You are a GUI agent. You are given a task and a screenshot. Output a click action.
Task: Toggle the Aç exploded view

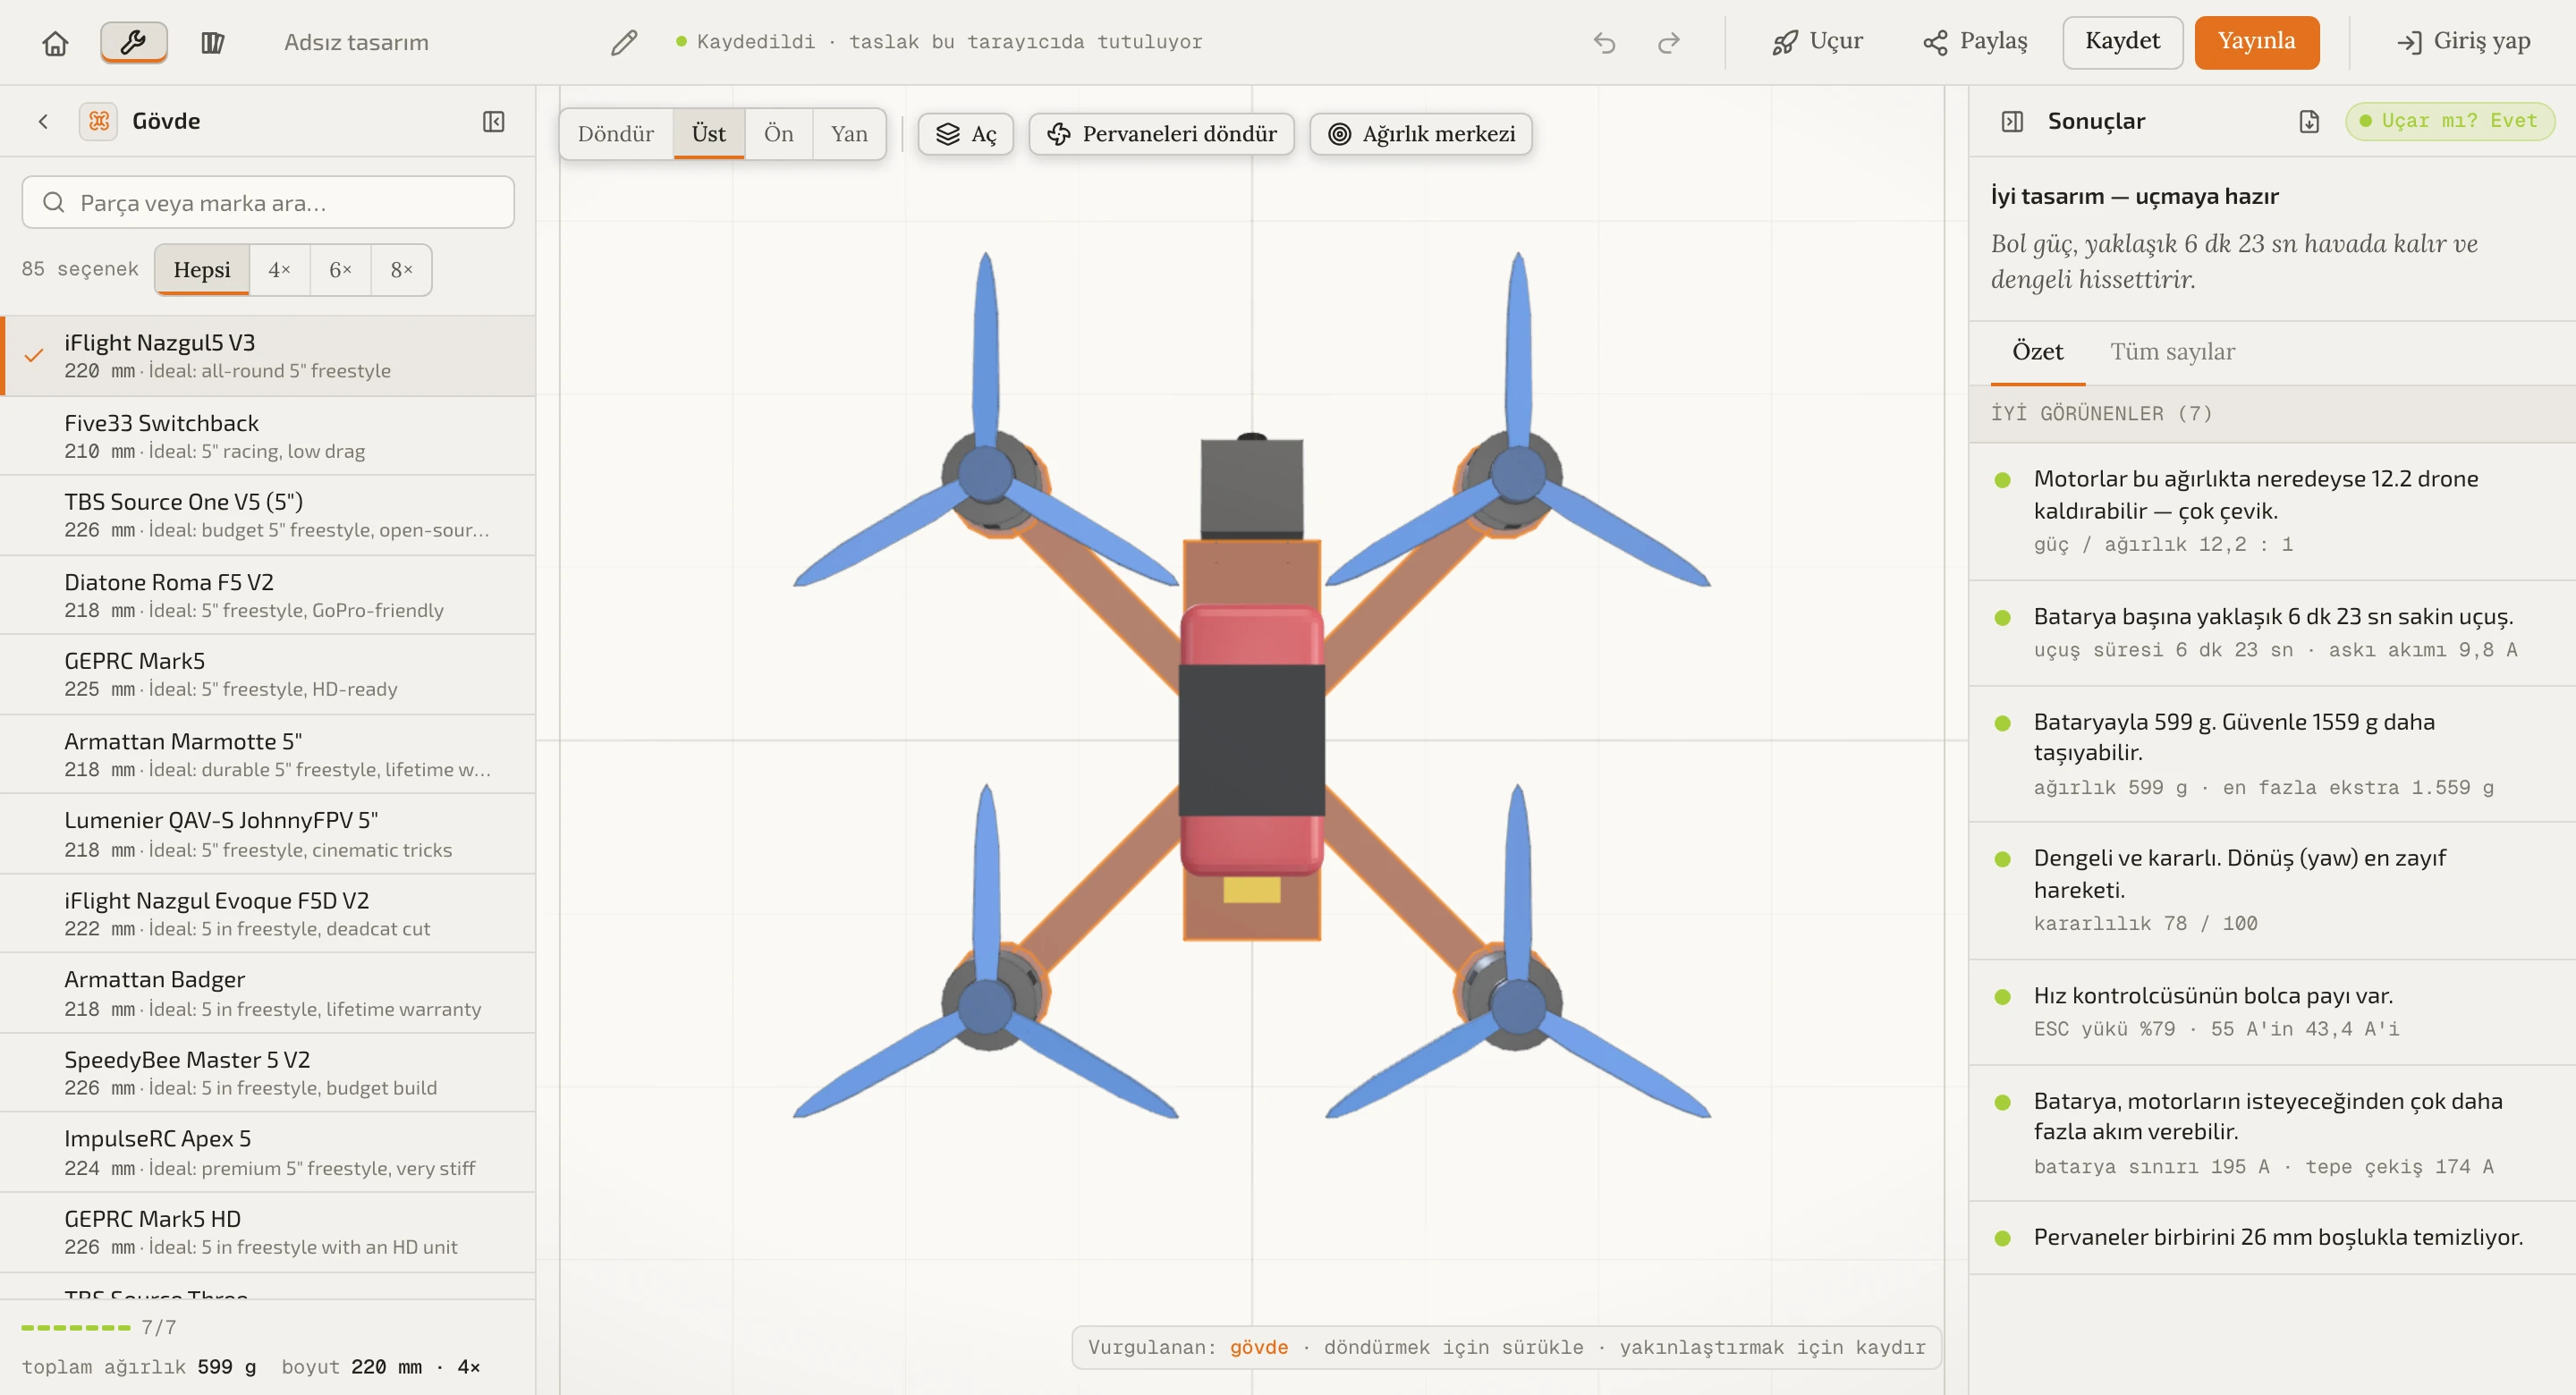click(x=965, y=134)
